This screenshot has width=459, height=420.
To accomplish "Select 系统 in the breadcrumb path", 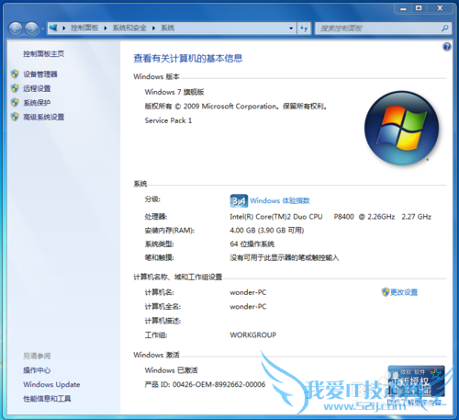I will click(167, 28).
